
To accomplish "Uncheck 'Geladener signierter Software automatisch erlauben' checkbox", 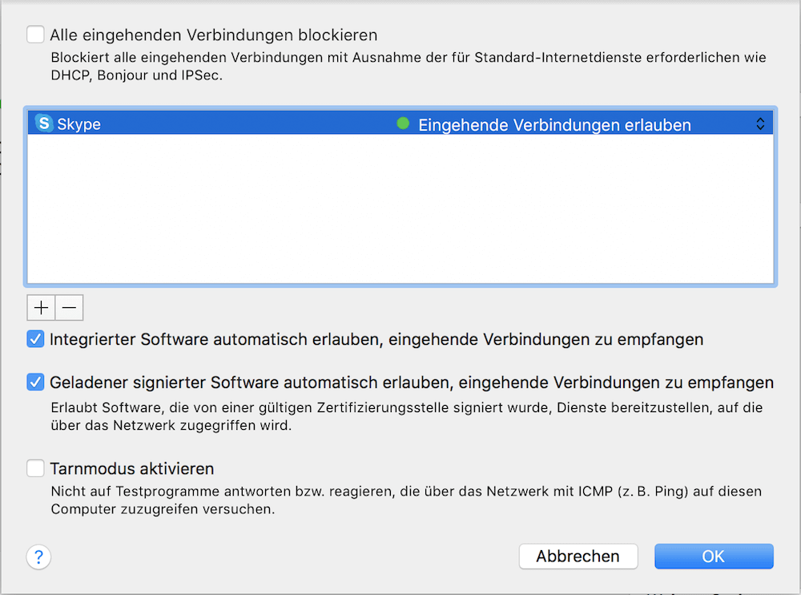I will coord(35,382).
